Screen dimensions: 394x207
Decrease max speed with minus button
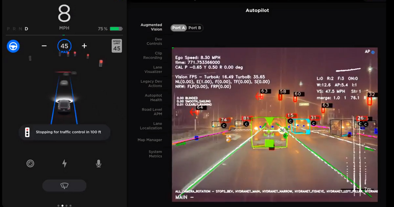coord(44,46)
